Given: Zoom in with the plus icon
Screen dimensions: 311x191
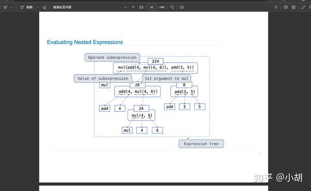Looking at the screenshot, I should pos(133,7).
